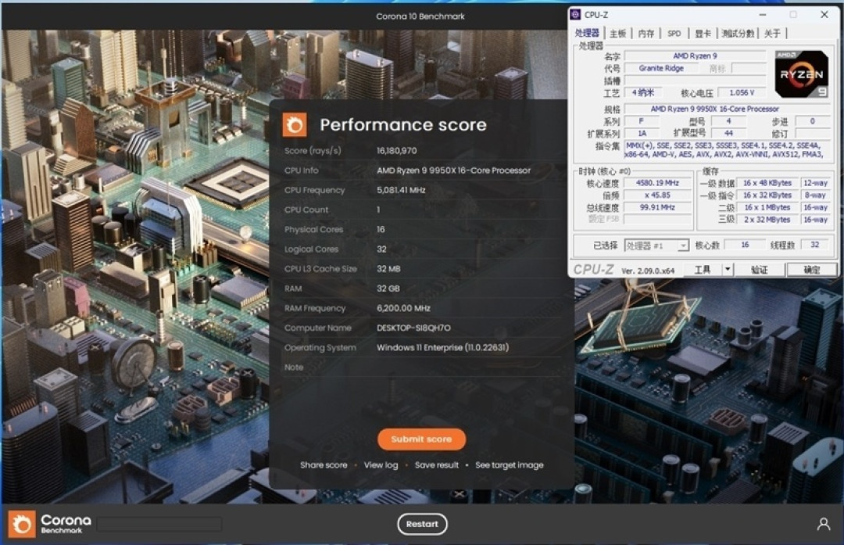This screenshot has width=844, height=545.
Task: Click the CPU L3 Cache Size value 32 MB
Action: click(388, 269)
